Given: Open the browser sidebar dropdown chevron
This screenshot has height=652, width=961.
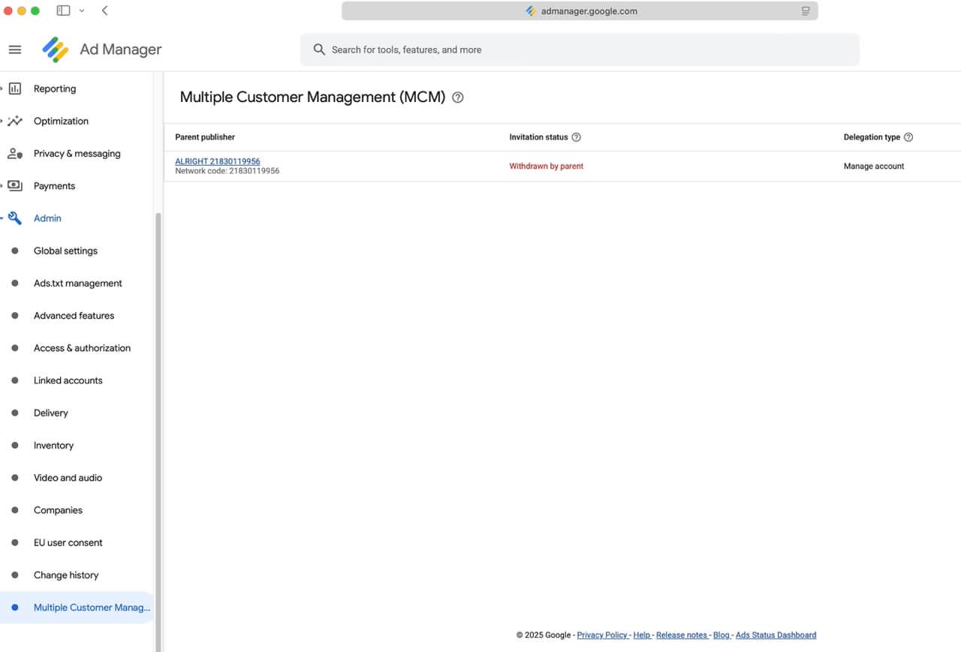Looking at the screenshot, I should [x=81, y=11].
